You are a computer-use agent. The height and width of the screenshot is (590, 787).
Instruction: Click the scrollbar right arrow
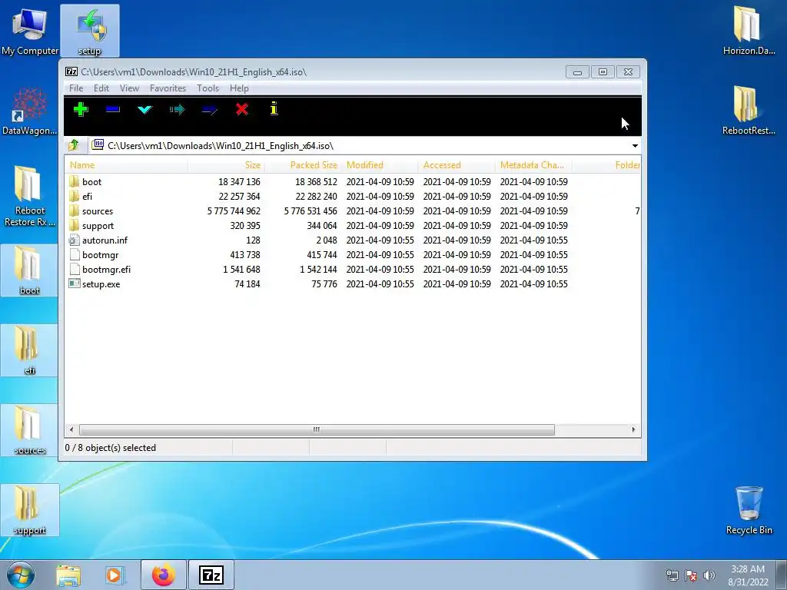tap(633, 430)
